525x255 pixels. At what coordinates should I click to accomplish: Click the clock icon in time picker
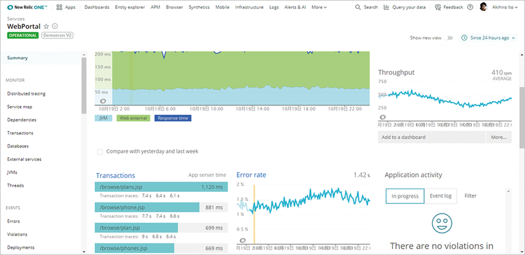[464, 38]
